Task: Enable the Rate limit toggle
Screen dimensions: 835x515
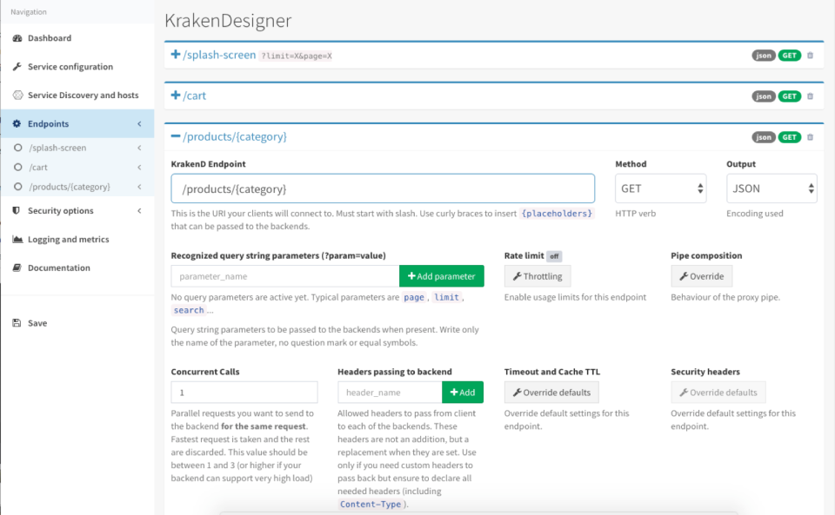Action: 556,255
